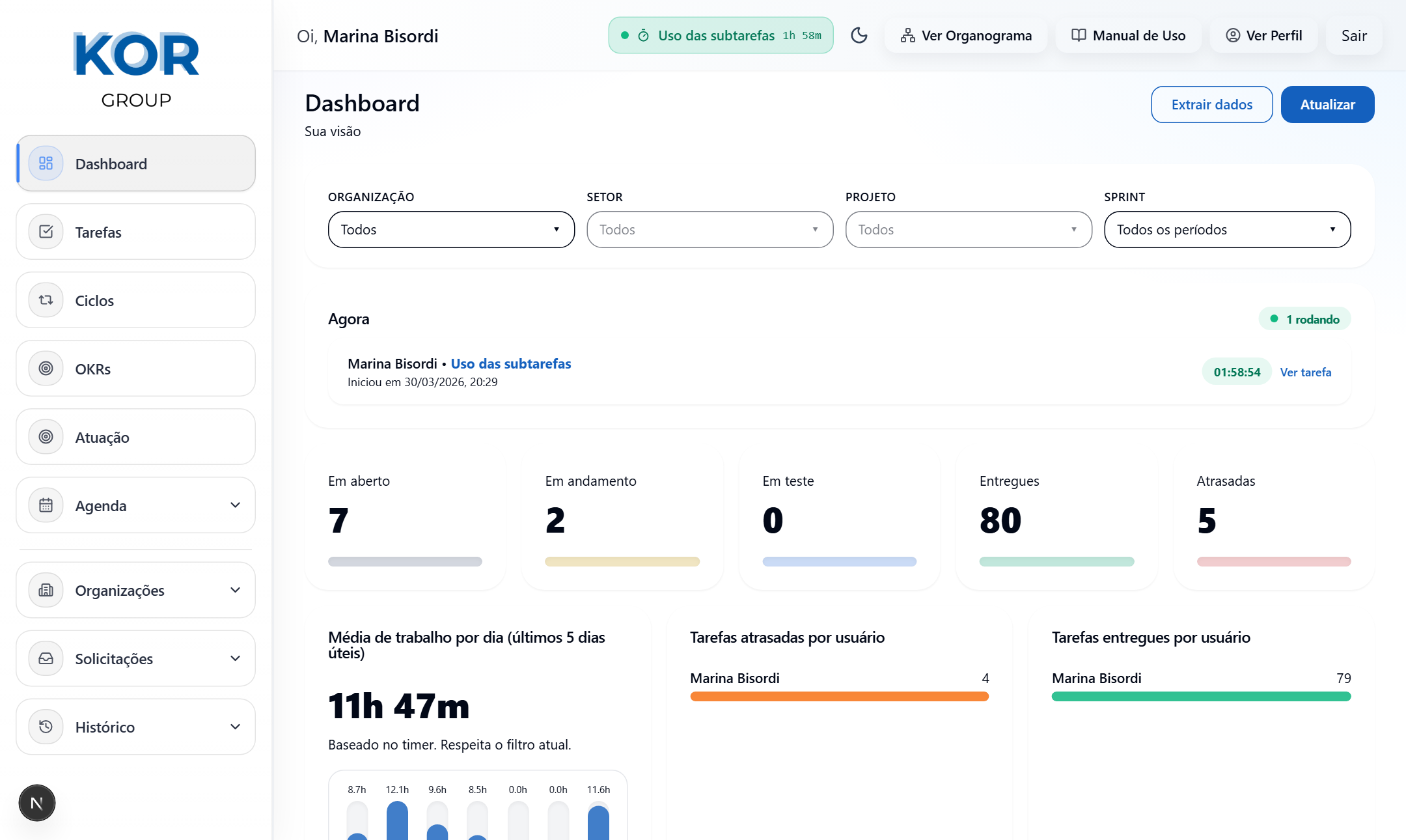Open Manual de Uso
The image size is (1406, 840).
[x=1129, y=36]
